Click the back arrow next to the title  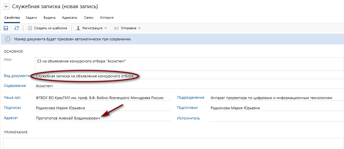6,6
